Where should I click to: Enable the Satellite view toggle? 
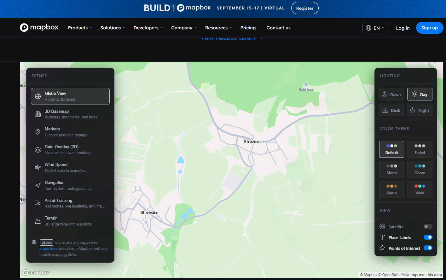(428, 226)
